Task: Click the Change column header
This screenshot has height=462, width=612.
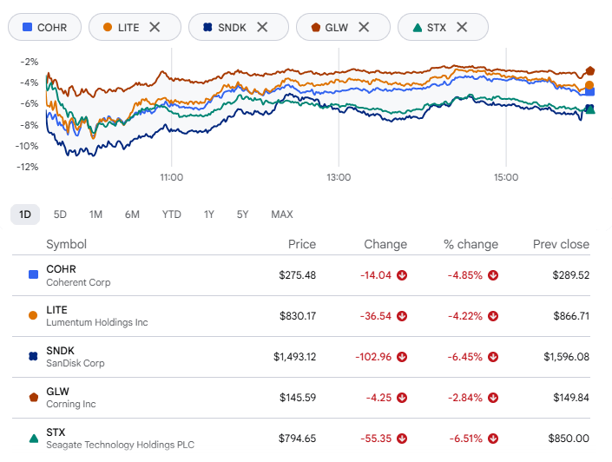Action: (385, 244)
